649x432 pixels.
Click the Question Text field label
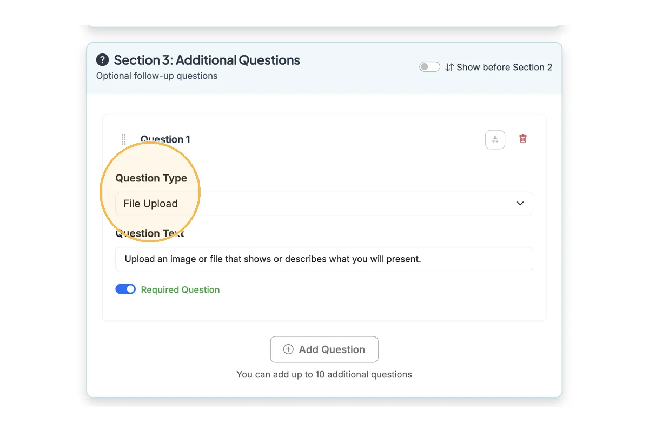(x=150, y=234)
